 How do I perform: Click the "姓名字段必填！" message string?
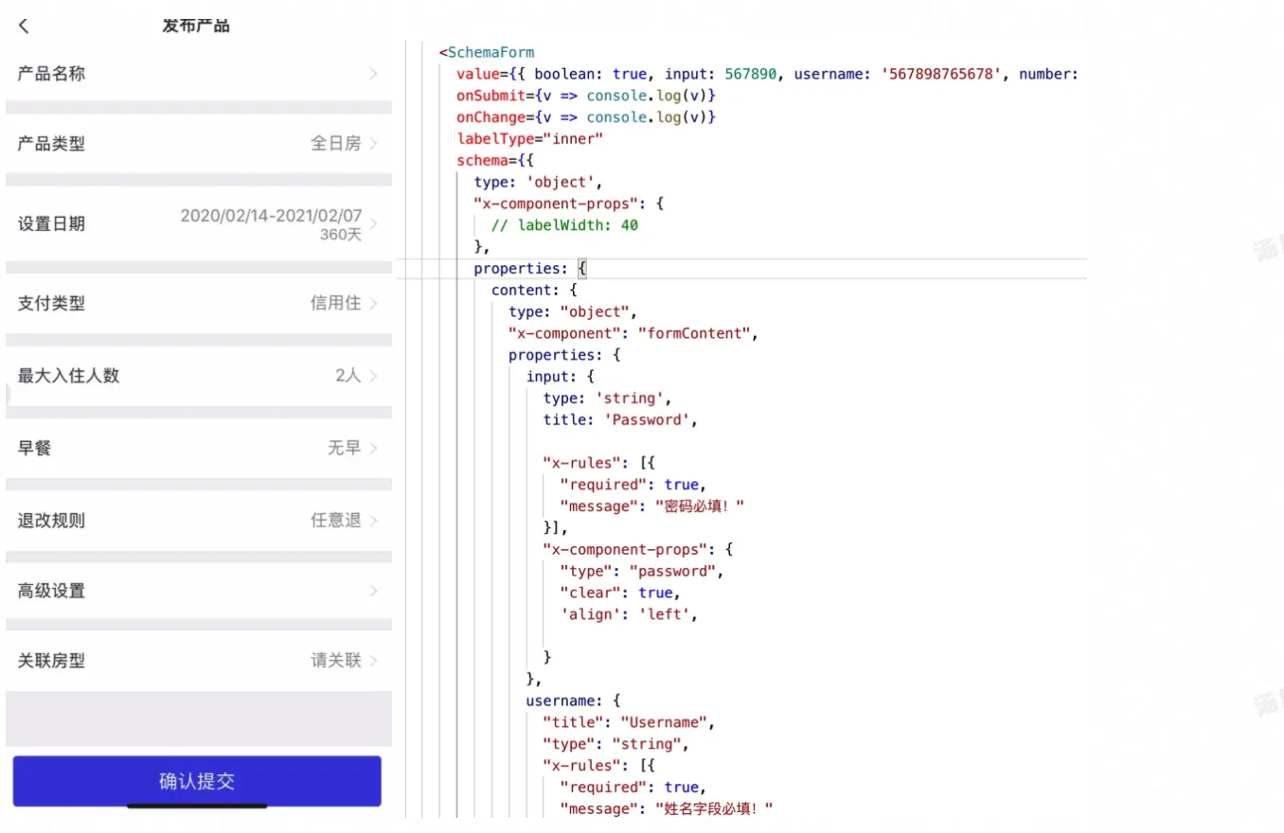[x=715, y=808]
